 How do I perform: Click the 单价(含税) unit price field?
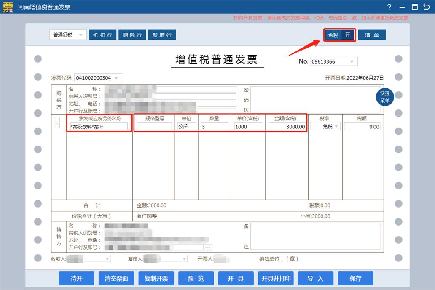click(x=248, y=126)
